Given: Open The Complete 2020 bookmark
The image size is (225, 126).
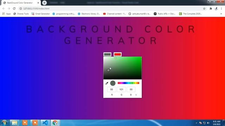Looking at the screenshot, I should (191, 14).
